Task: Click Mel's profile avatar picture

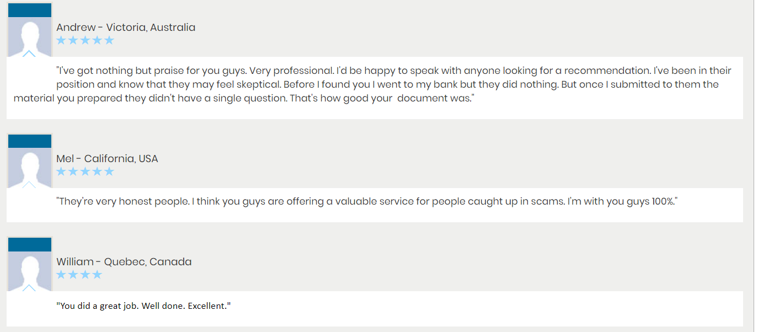Action: click(x=30, y=168)
